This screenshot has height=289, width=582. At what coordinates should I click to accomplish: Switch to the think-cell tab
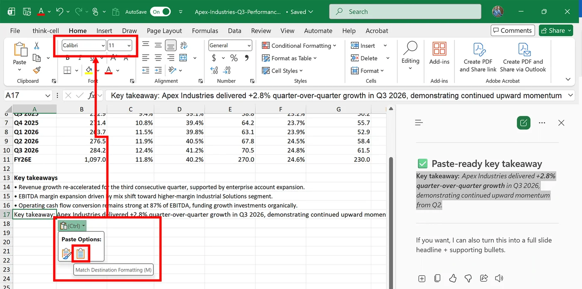click(x=46, y=30)
